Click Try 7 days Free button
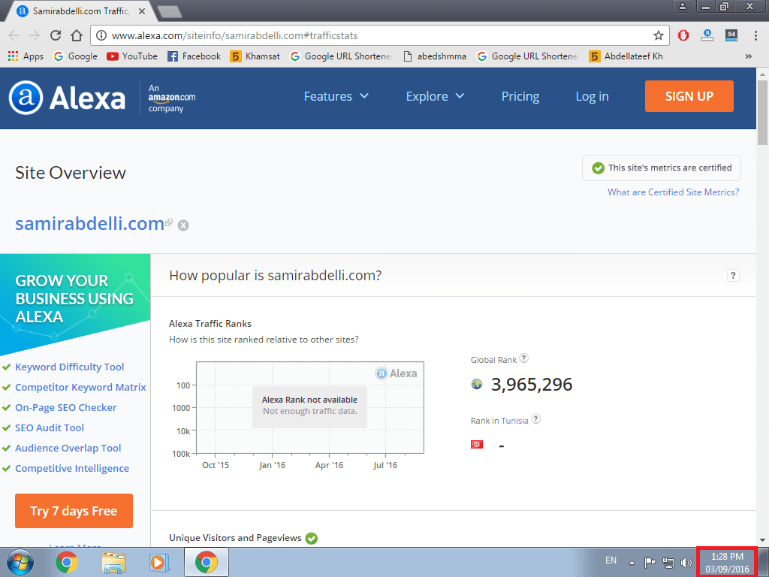The height and width of the screenshot is (577, 769). pyautogui.click(x=74, y=511)
